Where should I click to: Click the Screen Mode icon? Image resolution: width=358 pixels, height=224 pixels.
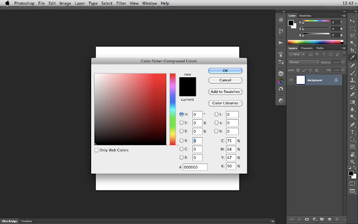352,191
